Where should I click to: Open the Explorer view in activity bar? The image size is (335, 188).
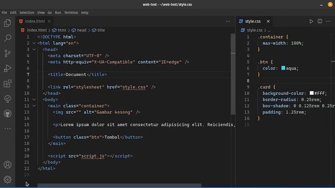[x=7, y=23]
